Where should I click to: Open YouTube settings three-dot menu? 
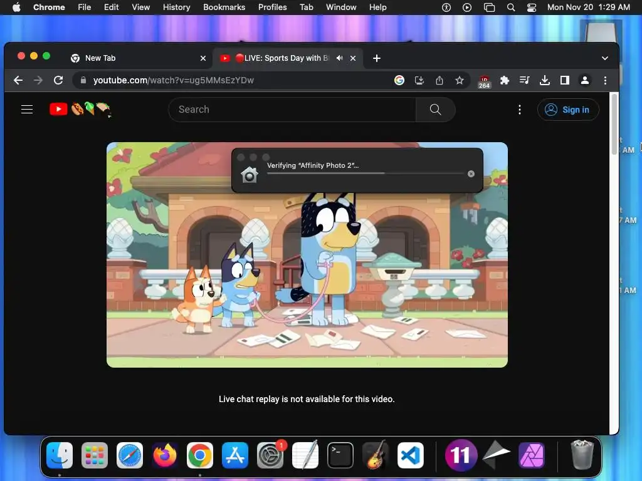click(520, 110)
